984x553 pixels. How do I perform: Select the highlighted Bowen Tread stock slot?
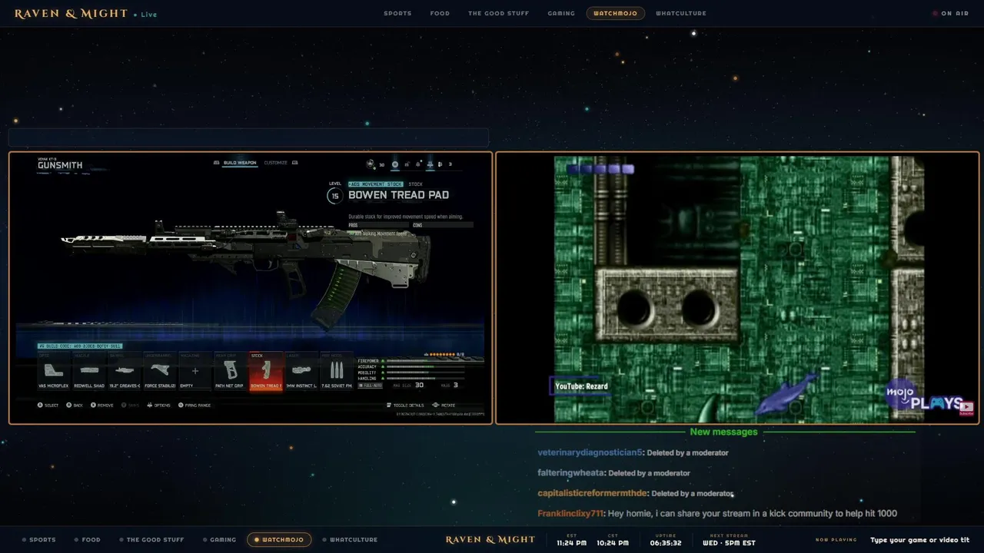(266, 372)
